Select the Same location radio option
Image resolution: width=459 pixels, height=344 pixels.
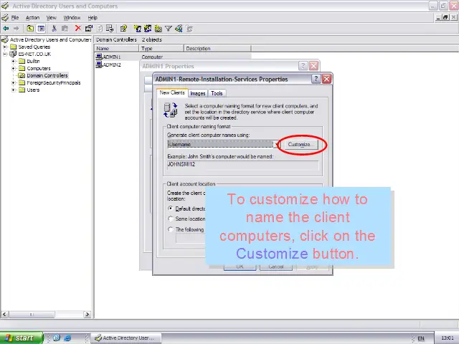[171, 219]
